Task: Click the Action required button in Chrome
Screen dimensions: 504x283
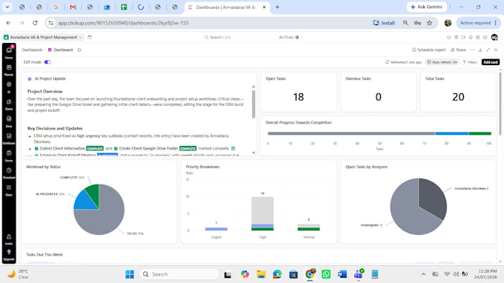Action: pyautogui.click(x=479, y=23)
